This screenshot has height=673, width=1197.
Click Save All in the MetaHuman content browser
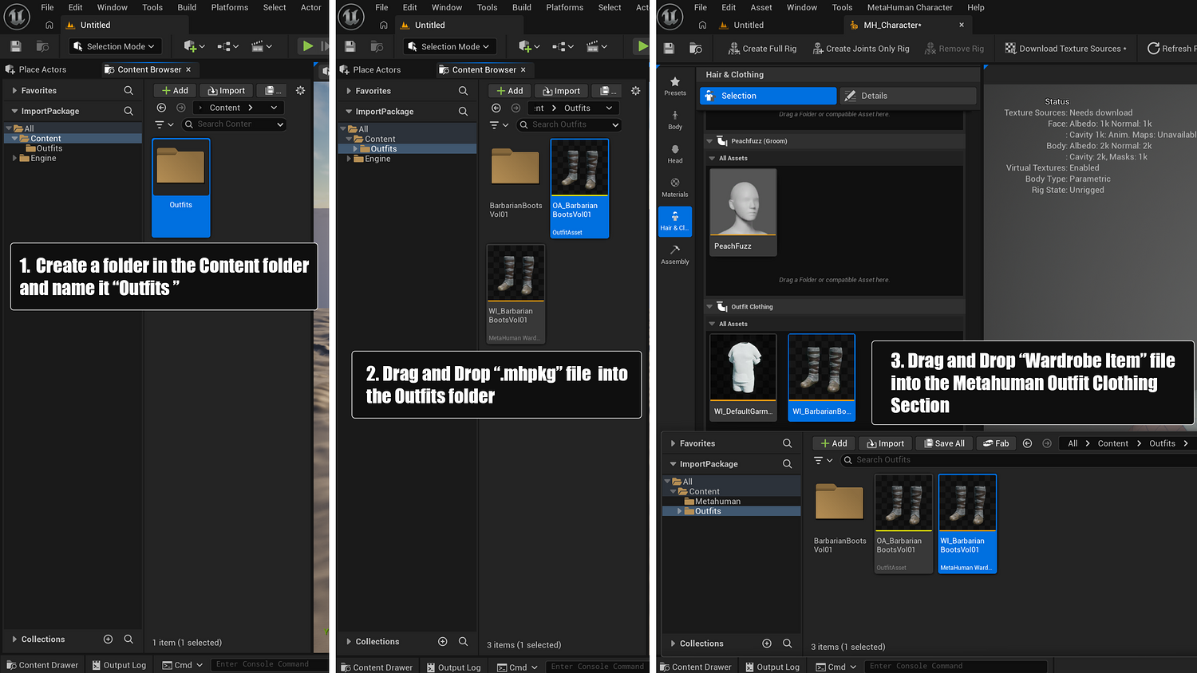point(942,443)
